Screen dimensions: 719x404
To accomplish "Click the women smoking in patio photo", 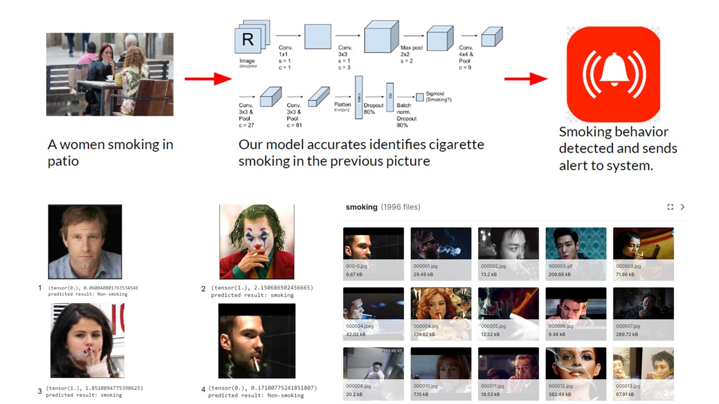I will [x=110, y=74].
